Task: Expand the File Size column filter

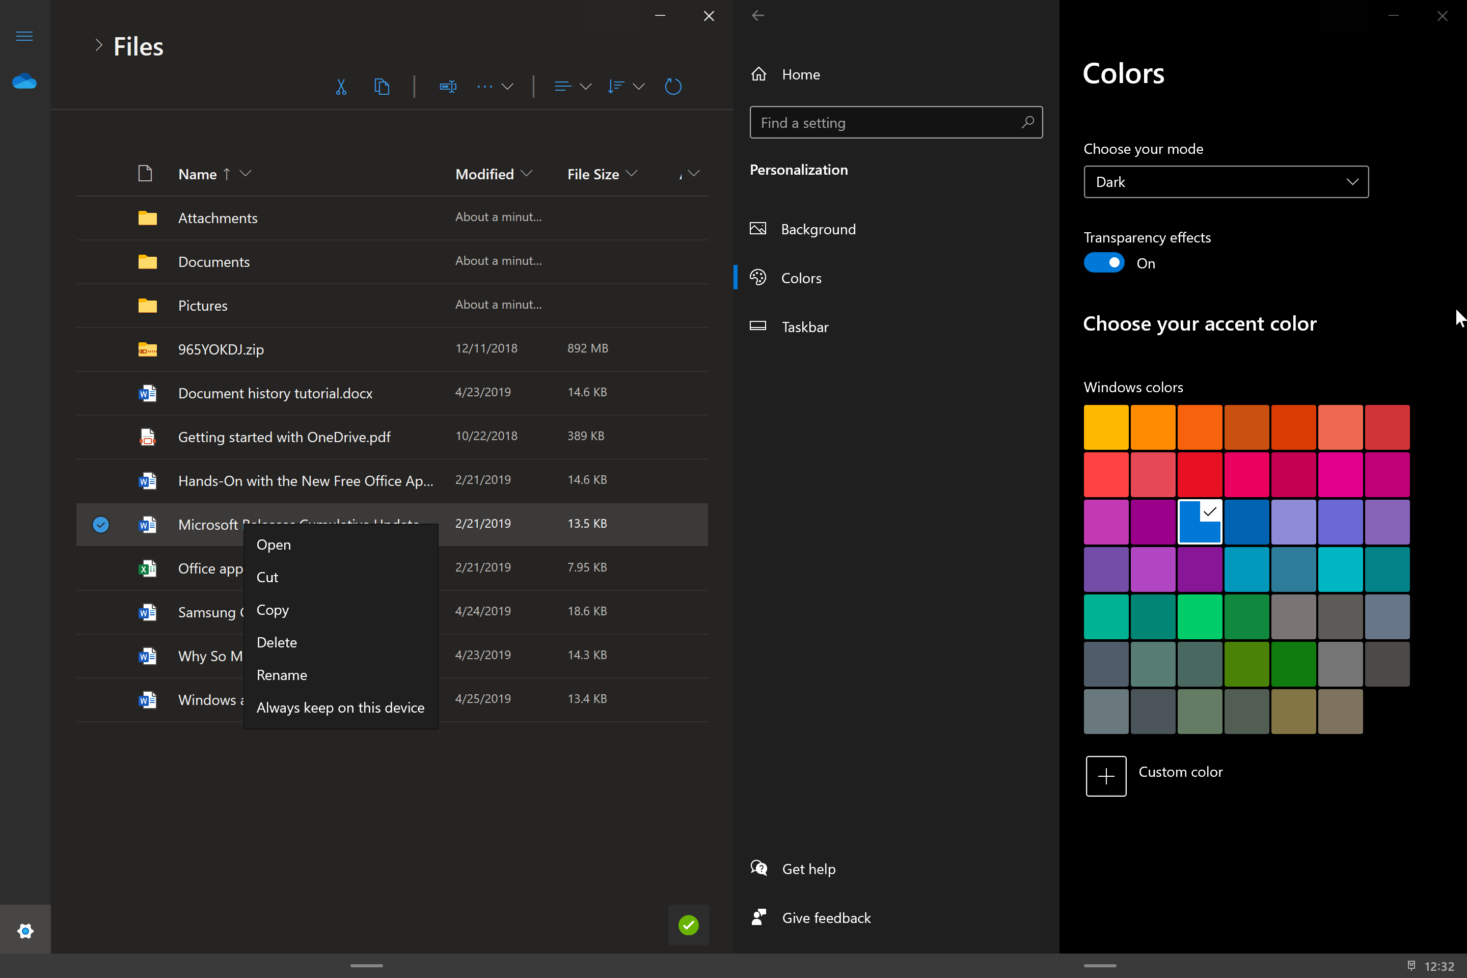Action: point(632,174)
